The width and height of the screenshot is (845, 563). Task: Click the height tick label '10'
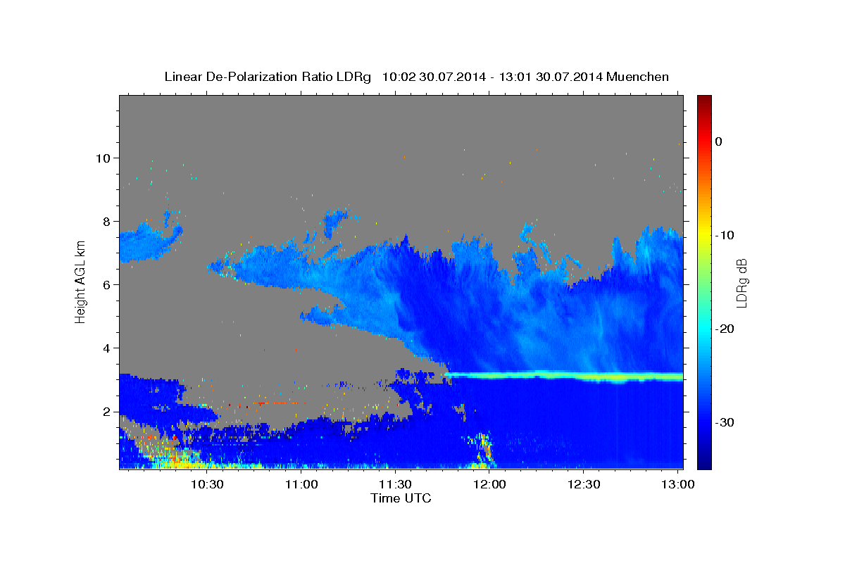[104, 158]
